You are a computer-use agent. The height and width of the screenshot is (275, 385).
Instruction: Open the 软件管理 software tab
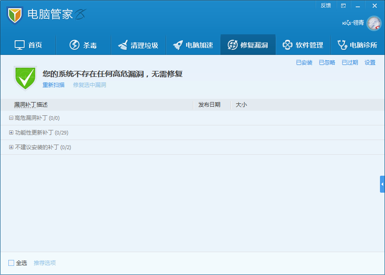point(303,45)
